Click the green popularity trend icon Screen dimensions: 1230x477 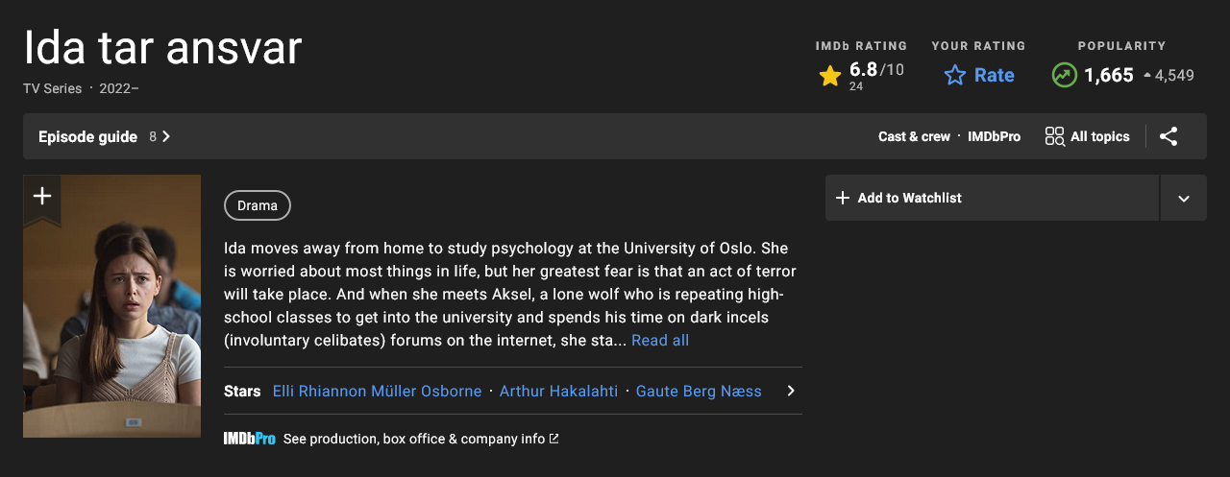(1064, 75)
